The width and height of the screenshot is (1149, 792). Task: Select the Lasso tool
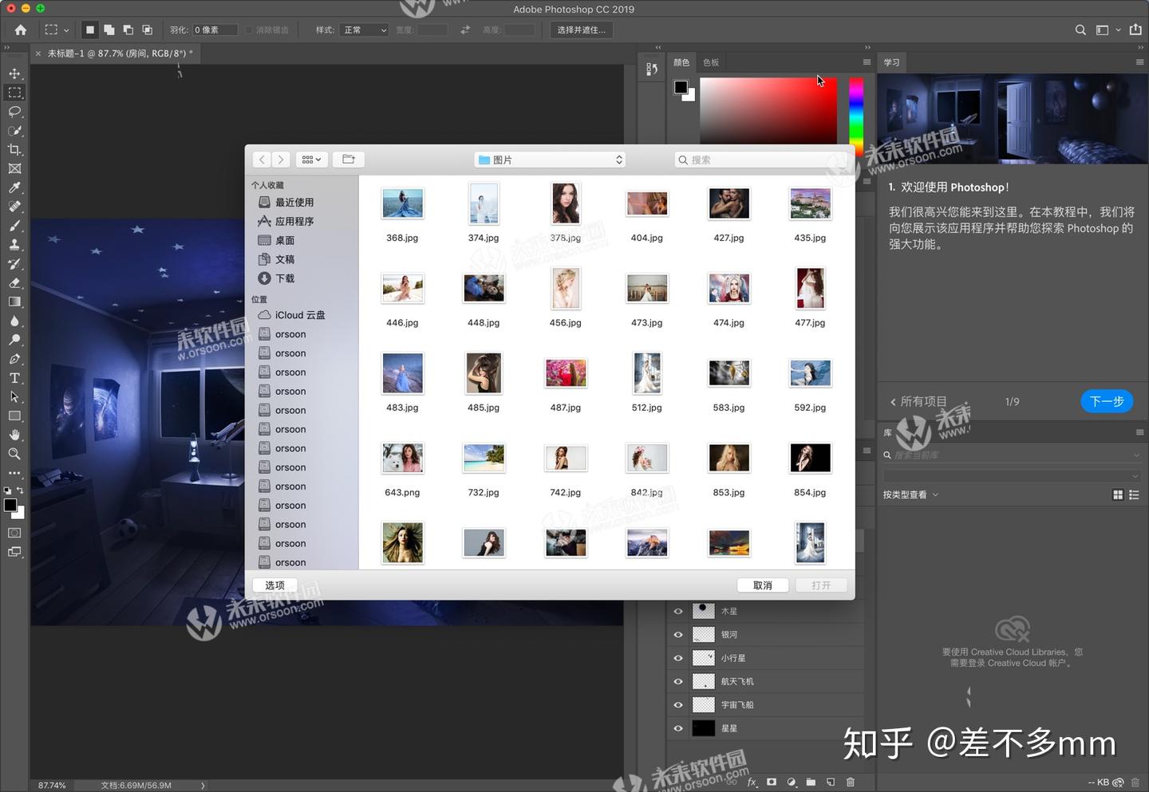(x=14, y=112)
